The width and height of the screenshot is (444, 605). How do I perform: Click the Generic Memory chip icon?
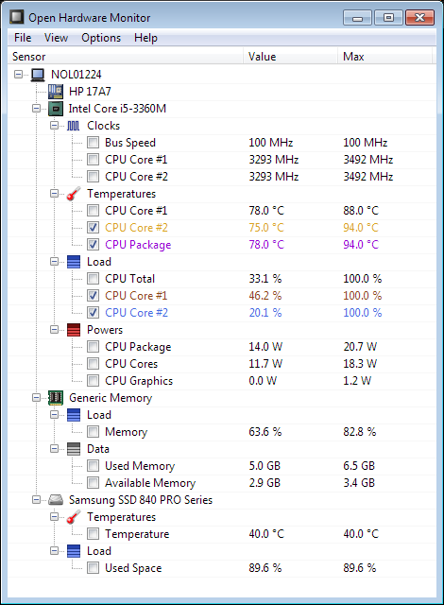pos(56,398)
